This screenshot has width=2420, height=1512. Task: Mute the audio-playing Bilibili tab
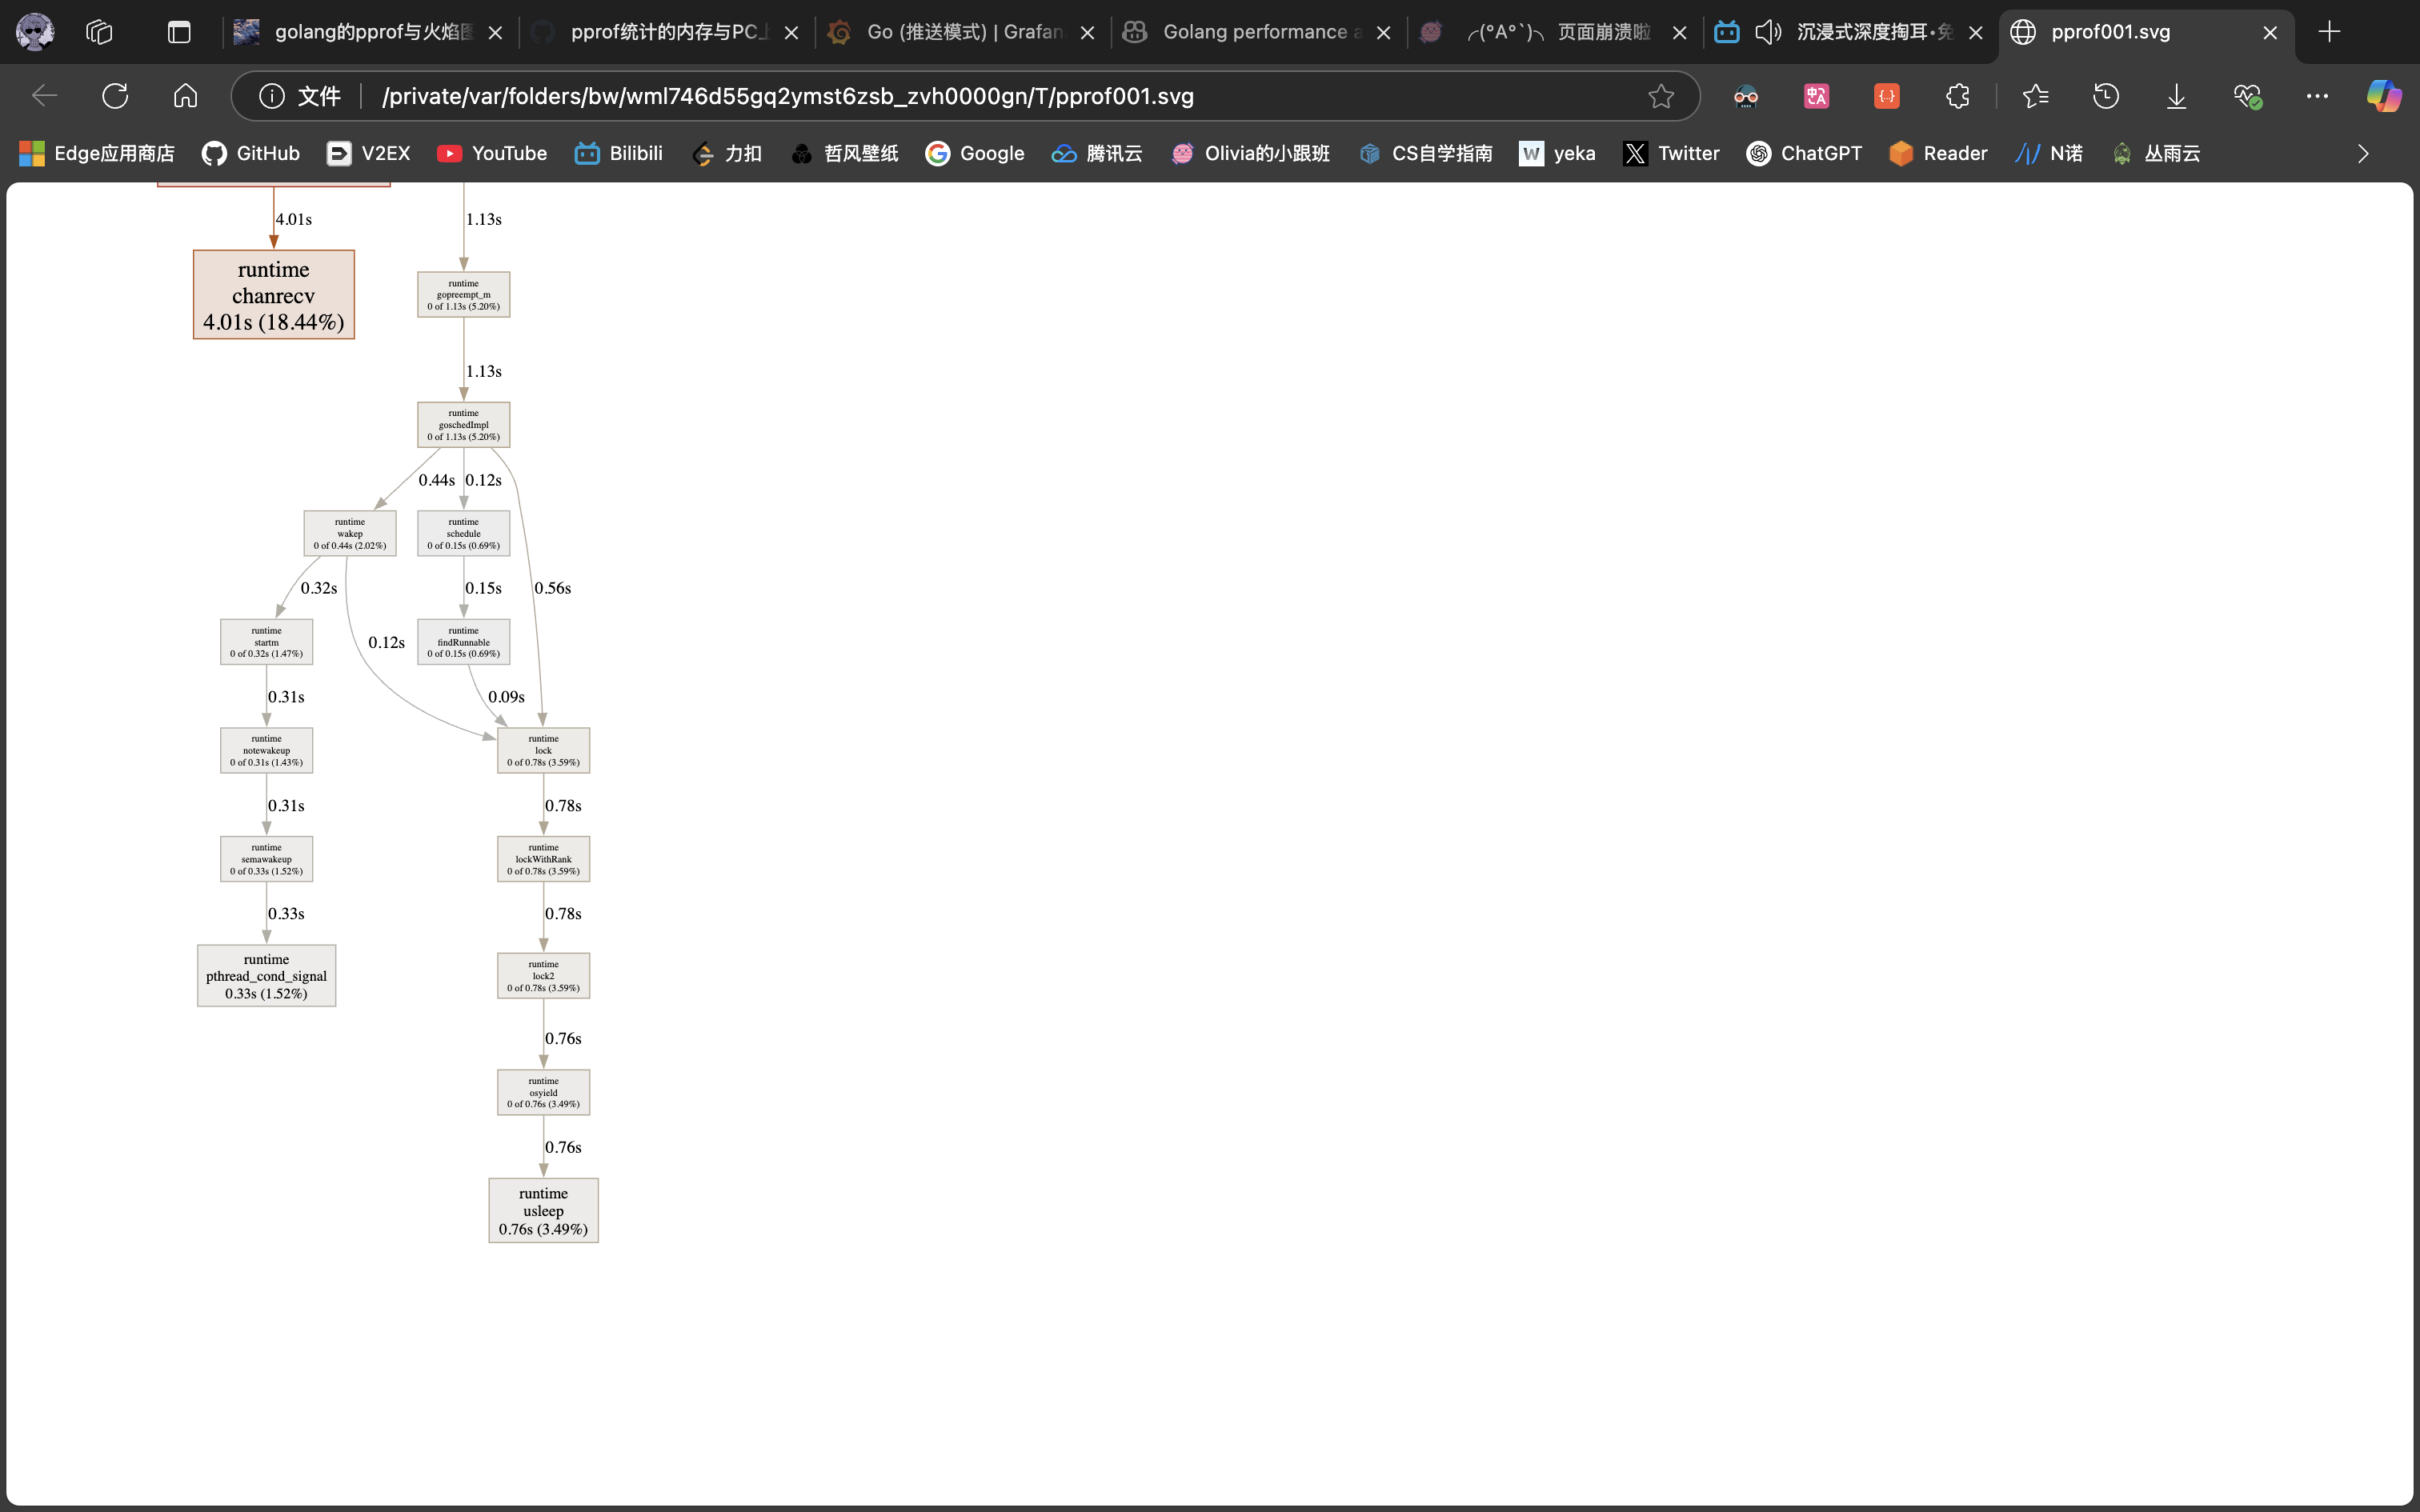click(x=1768, y=32)
